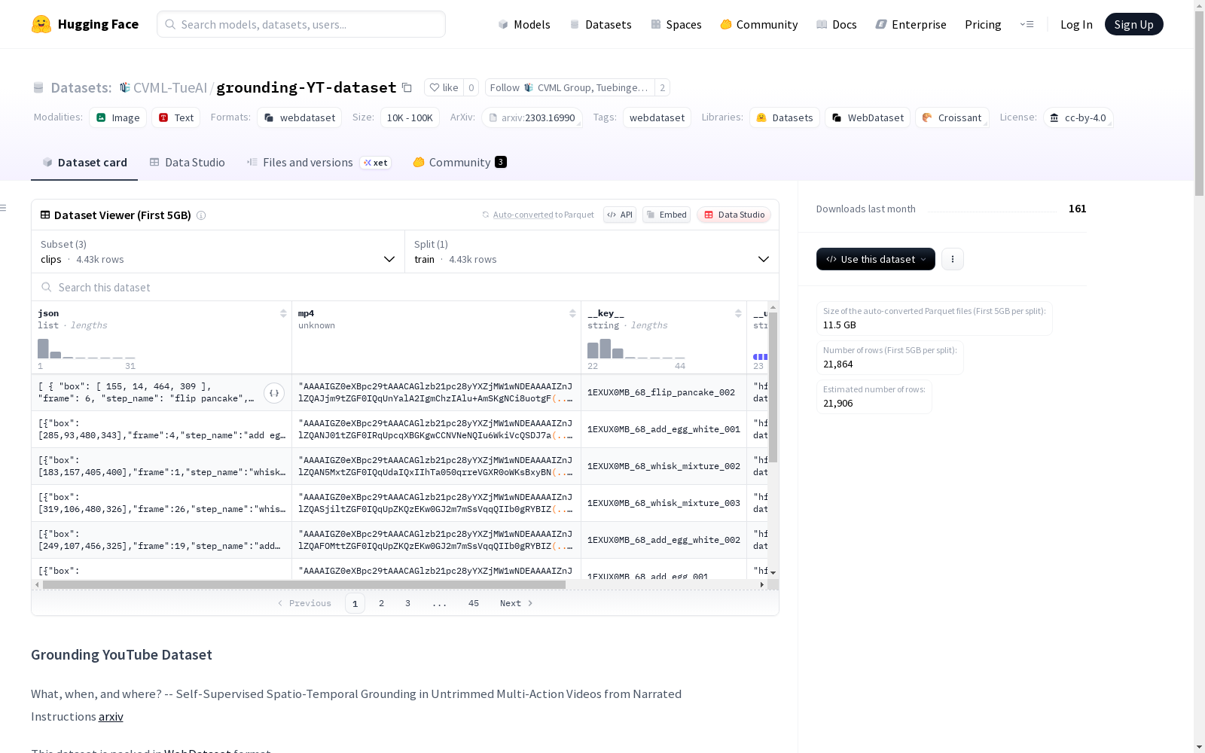1205x753 pixels.
Task: Open the red Data Studio button
Action: pyautogui.click(x=734, y=215)
